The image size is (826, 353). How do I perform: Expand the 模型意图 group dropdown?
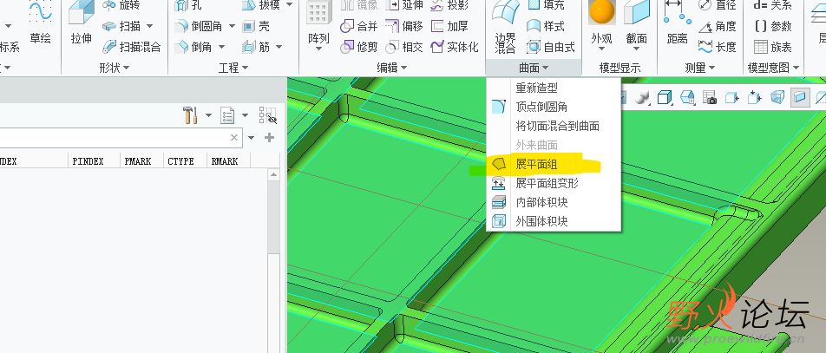[x=773, y=68]
